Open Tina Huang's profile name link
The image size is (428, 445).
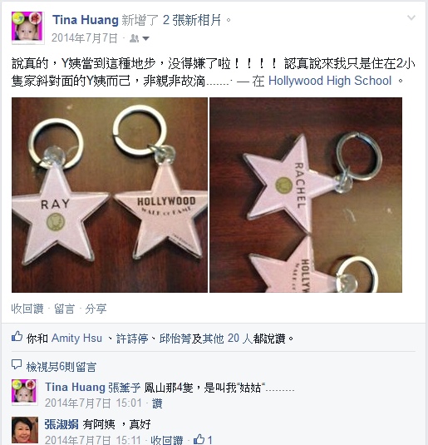86,20
